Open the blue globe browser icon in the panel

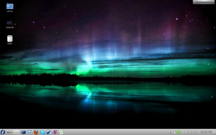coord(49,132)
